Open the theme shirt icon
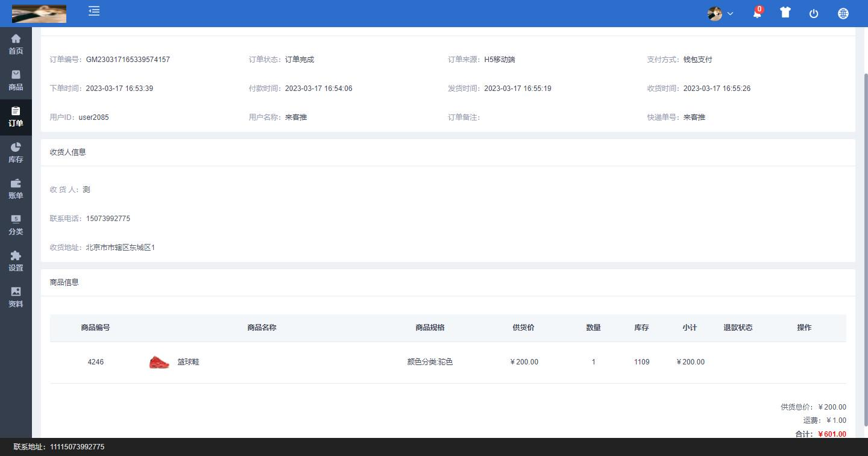The image size is (868, 456). pyautogui.click(x=785, y=12)
